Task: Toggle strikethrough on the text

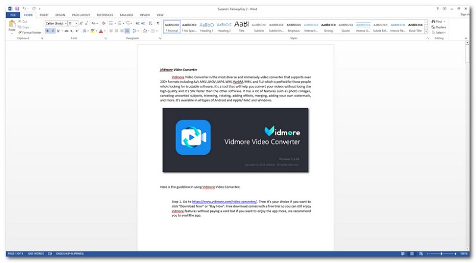Action: [x=66, y=31]
